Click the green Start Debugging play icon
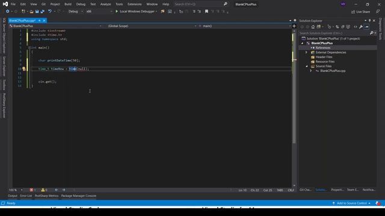Viewport: 385px width, 216px height. (x=117, y=11)
